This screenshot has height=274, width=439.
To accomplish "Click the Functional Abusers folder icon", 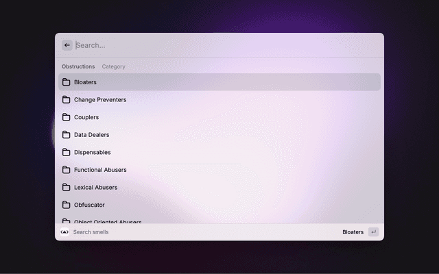I will tap(67, 170).
